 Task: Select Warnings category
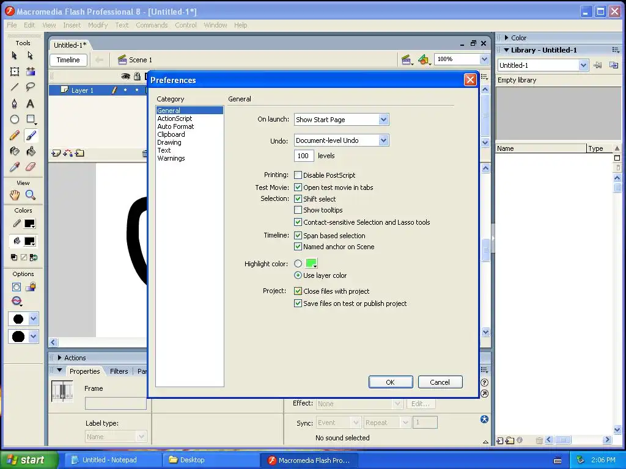[x=171, y=158]
